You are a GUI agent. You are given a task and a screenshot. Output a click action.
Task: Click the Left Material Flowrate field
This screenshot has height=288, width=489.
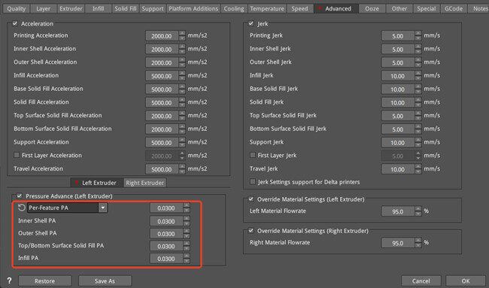point(398,211)
